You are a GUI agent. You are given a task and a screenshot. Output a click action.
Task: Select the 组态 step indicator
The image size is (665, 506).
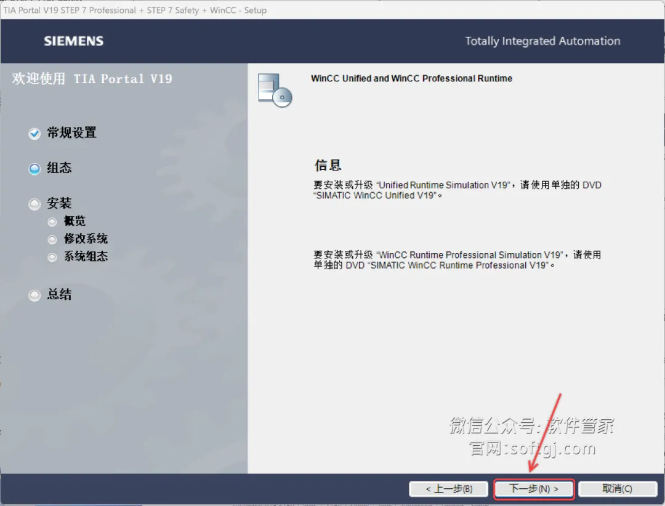coord(34,169)
